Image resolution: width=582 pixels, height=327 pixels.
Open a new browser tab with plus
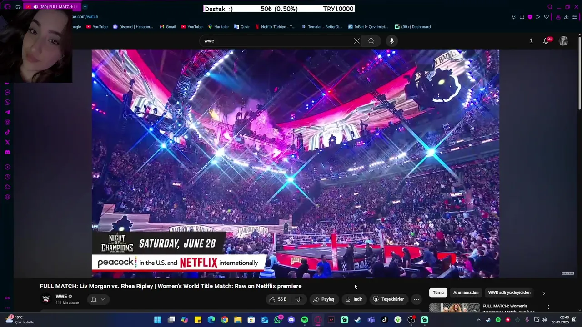pyautogui.click(x=85, y=7)
